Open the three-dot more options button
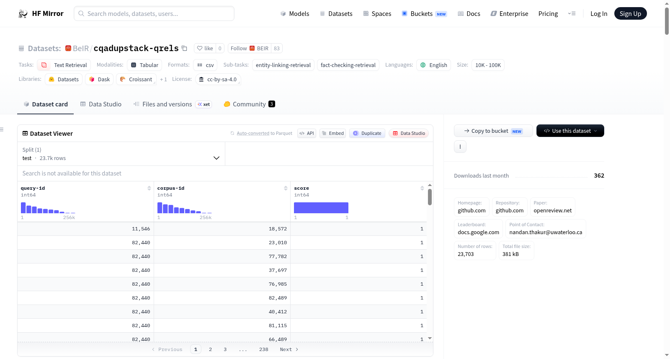Viewport: 670px width, 359px height. point(460,147)
